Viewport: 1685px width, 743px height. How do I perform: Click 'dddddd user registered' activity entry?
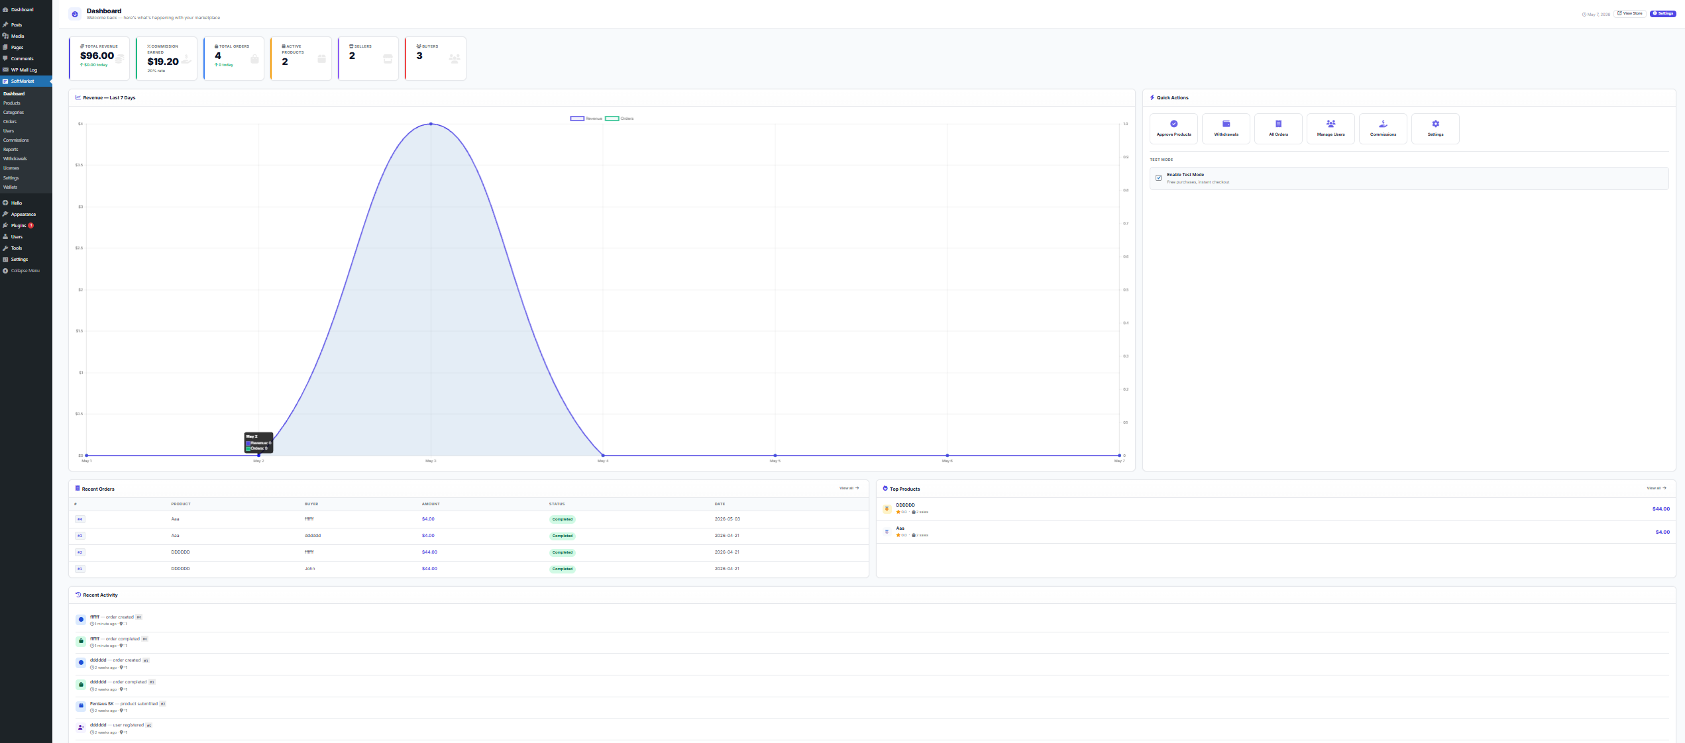pyautogui.click(x=872, y=728)
